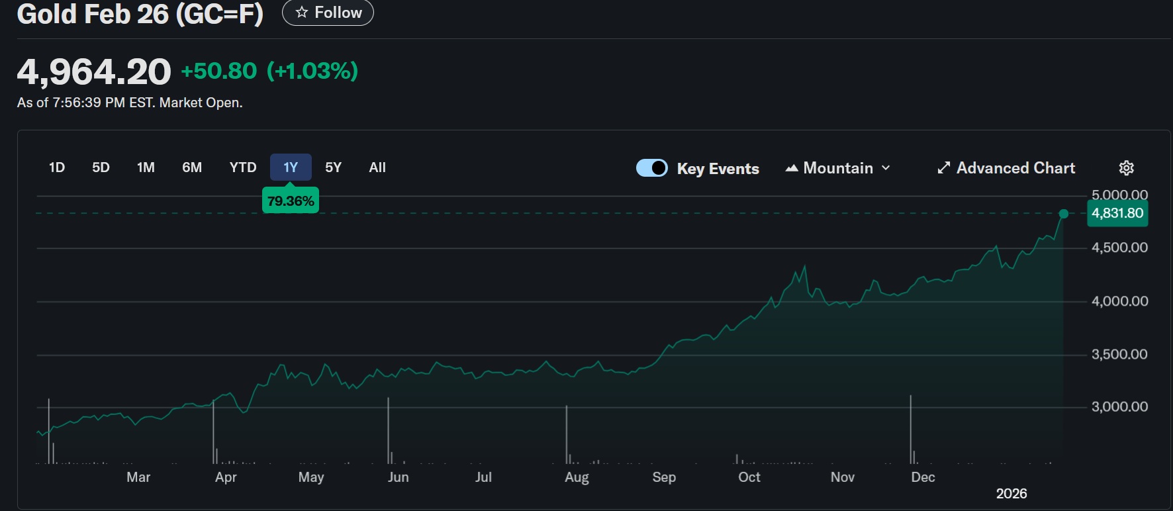Viewport: 1173px width, 511px height.
Task: Click the Jun month label
Action: pos(398,477)
